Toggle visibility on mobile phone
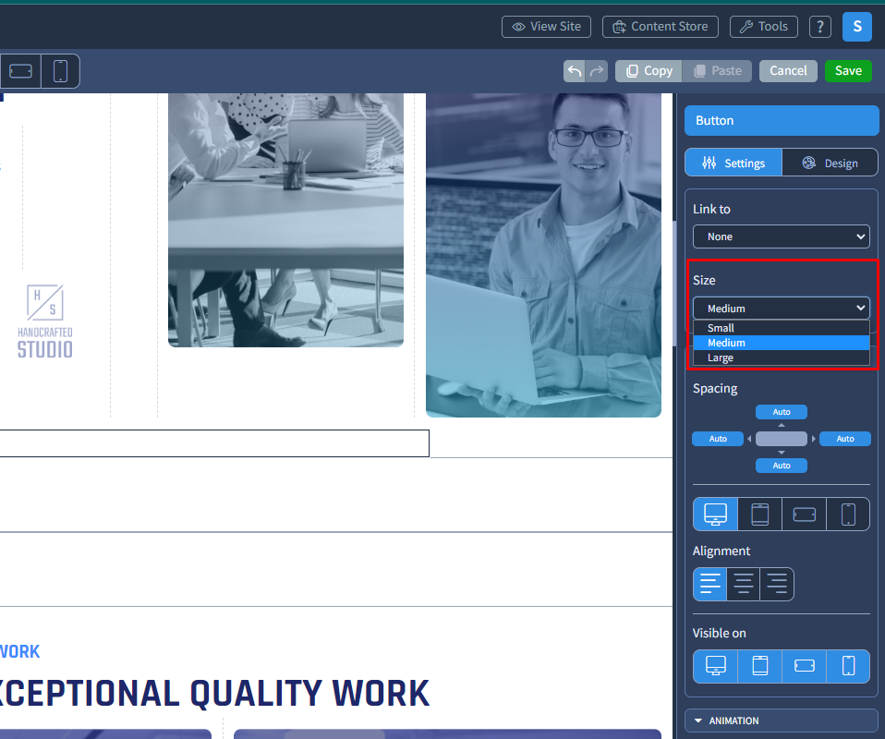 pyautogui.click(x=848, y=666)
